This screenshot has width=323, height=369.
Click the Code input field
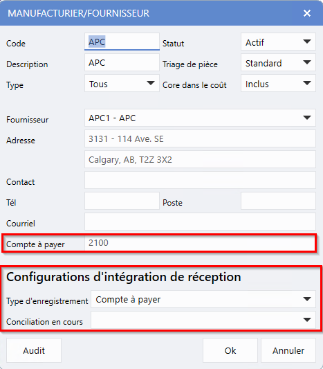[122, 42]
